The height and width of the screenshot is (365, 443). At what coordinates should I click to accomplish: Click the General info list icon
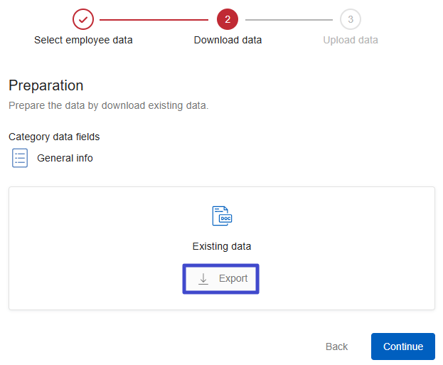20,158
